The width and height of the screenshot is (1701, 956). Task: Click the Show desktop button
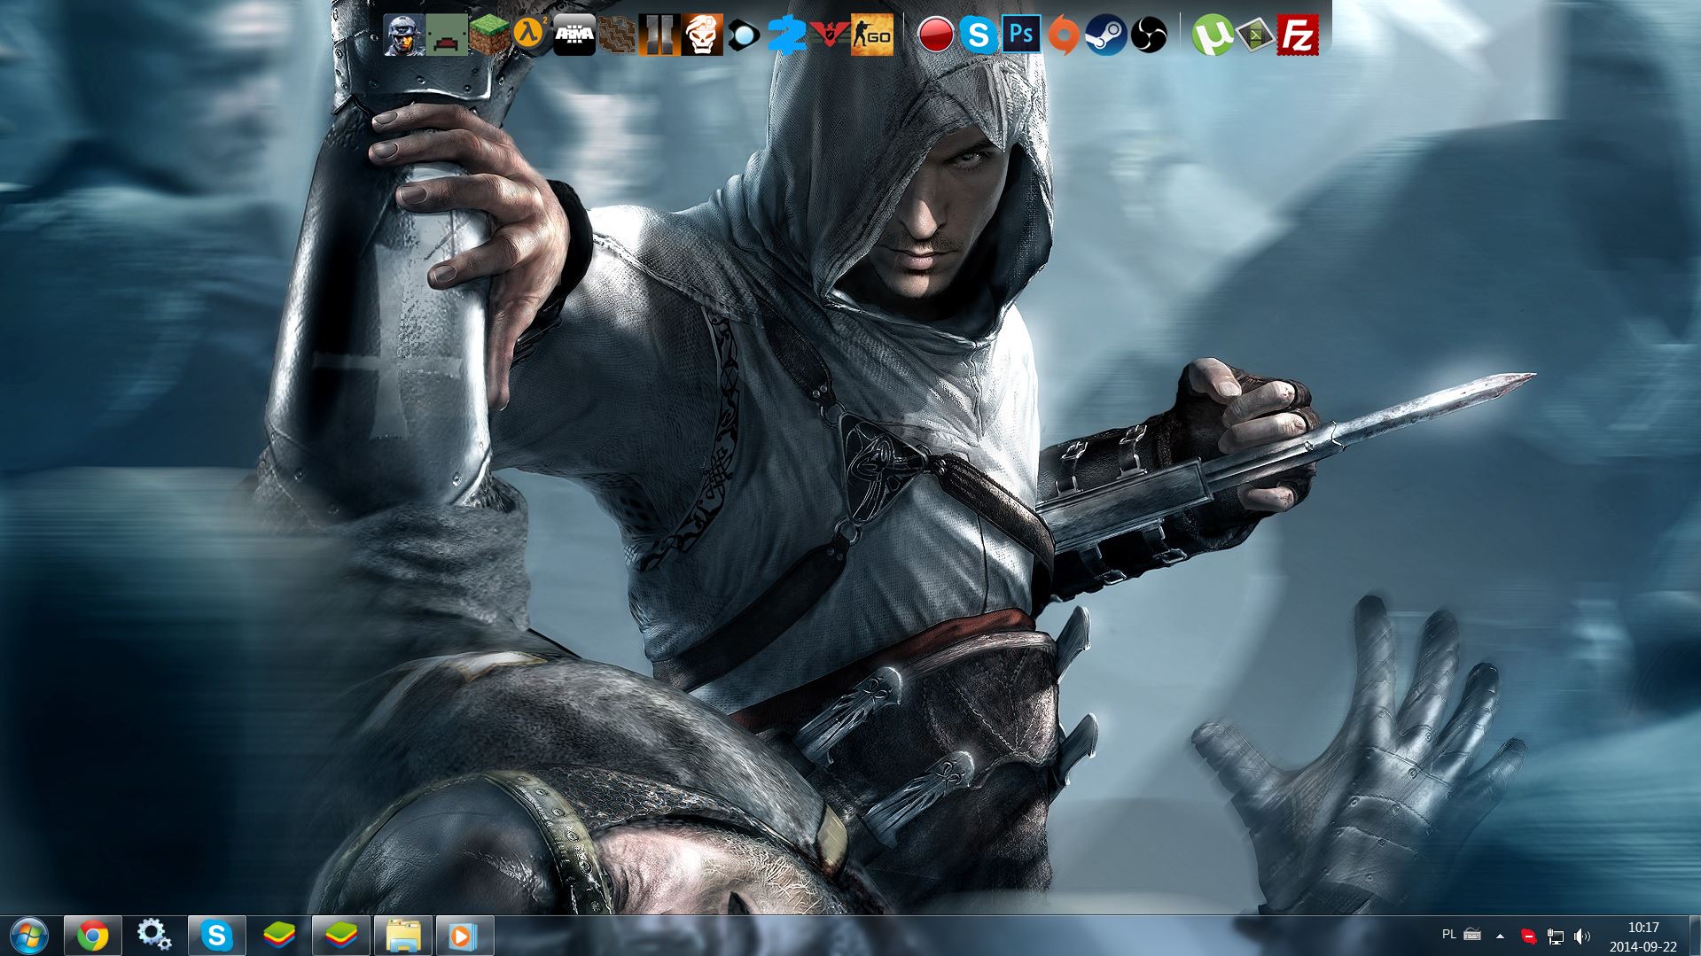click(1694, 936)
